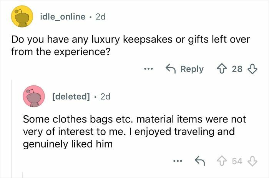Viewport: 269px width, 178px height.
Task: Collapse the short thread line below [deleted] reply
Action: point(23,174)
